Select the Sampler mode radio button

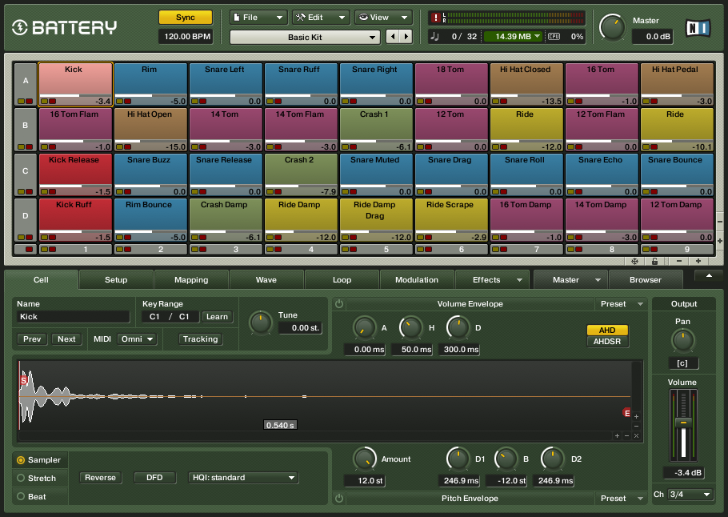21,460
